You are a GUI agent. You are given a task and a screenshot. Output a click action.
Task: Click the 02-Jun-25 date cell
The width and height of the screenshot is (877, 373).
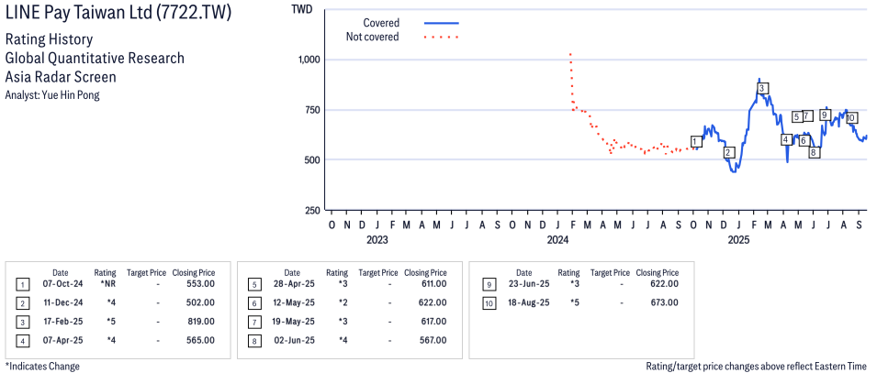(x=292, y=340)
